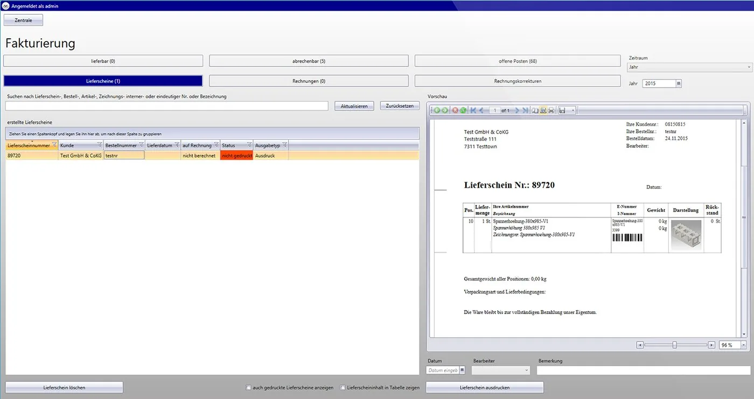Switch to the Rechnungen (0) tab
754x399 pixels.
pyautogui.click(x=309, y=81)
